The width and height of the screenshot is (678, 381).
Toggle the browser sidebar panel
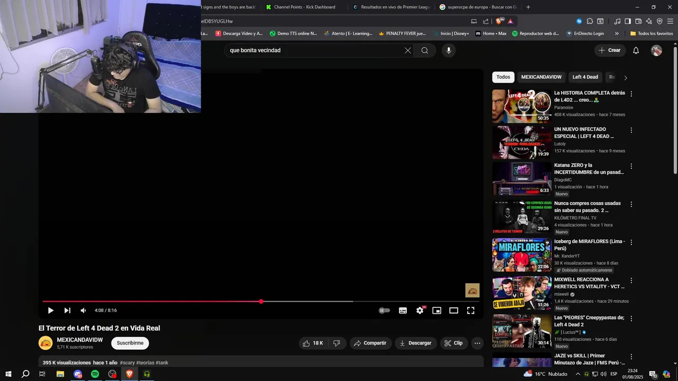(x=628, y=21)
